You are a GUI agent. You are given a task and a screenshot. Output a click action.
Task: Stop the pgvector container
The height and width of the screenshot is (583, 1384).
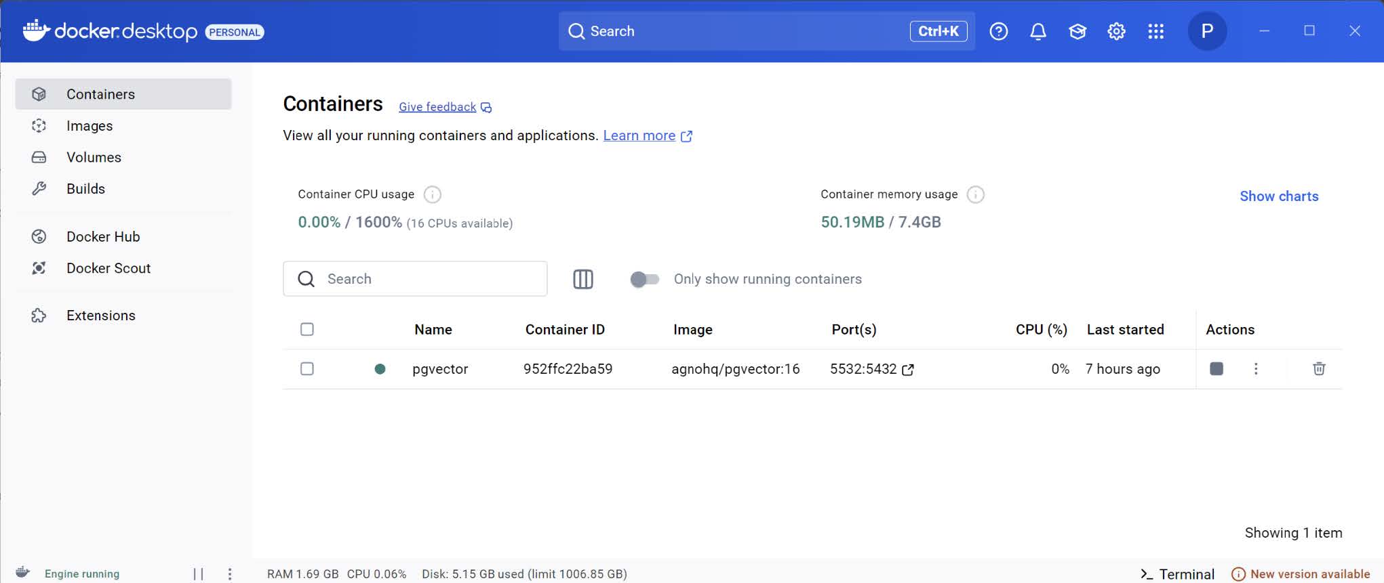[x=1217, y=368]
